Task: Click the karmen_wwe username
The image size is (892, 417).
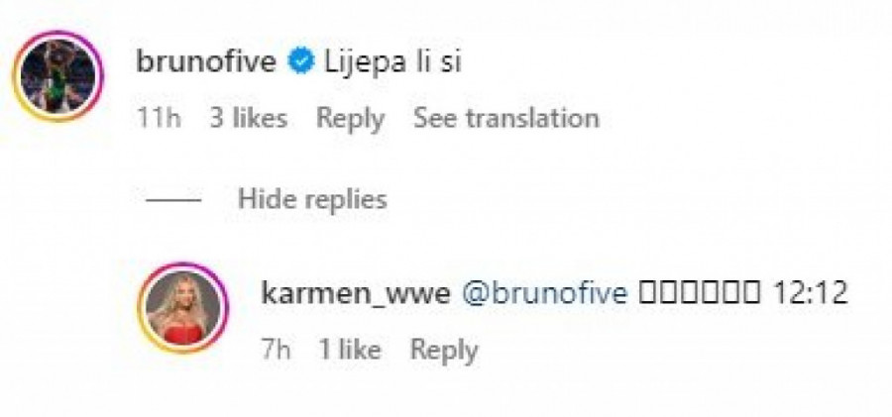Action: point(356,294)
